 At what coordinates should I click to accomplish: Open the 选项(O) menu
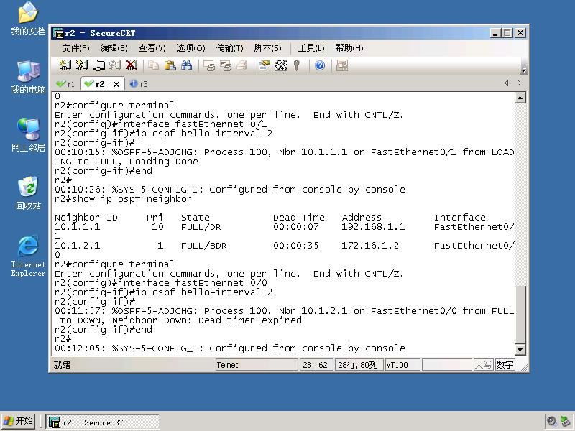(x=190, y=48)
